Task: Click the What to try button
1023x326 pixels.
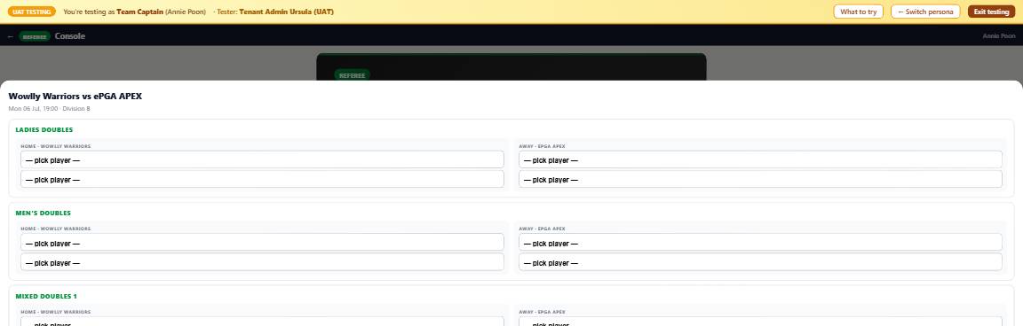Action: click(x=858, y=12)
